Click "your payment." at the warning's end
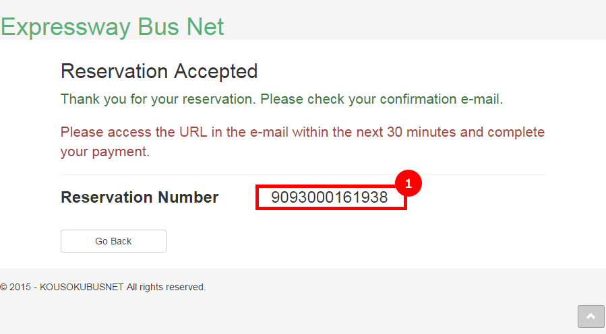606x334 pixels. [x=105, y=152]
